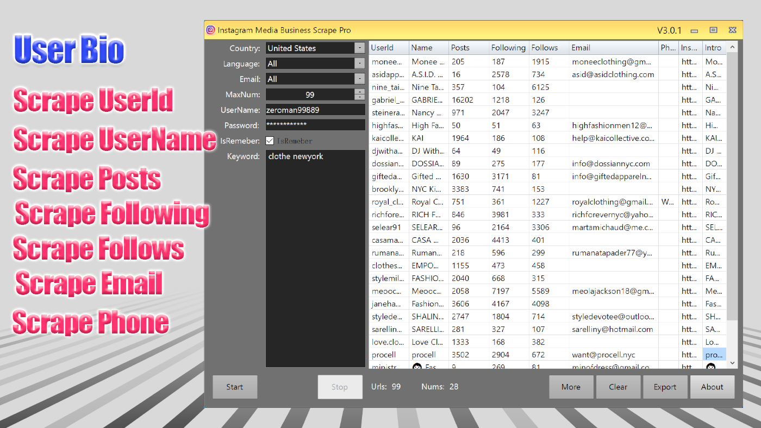The height and width of the screenshot is (428, 761).
Task: Select the styledevotee@outloo email cell
Action: click(614, 317)
